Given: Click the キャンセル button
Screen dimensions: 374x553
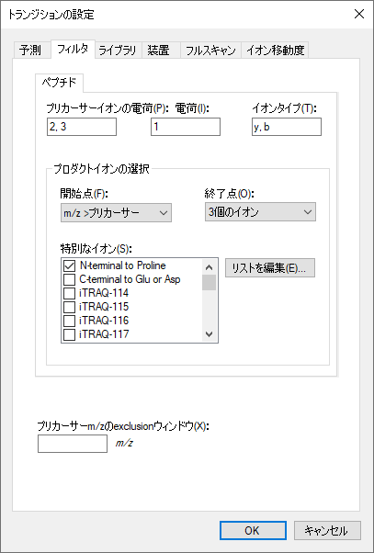Looking at the screenshot, I should (x=327, y=530).
